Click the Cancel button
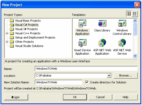The width and height of the screenshot is (142, 105). pos(100,97)
